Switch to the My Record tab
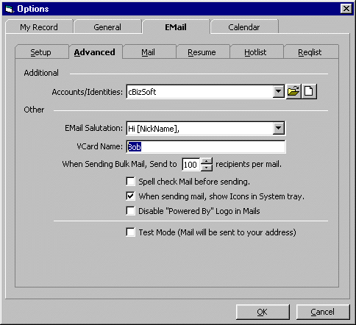 tap(39, 27)
